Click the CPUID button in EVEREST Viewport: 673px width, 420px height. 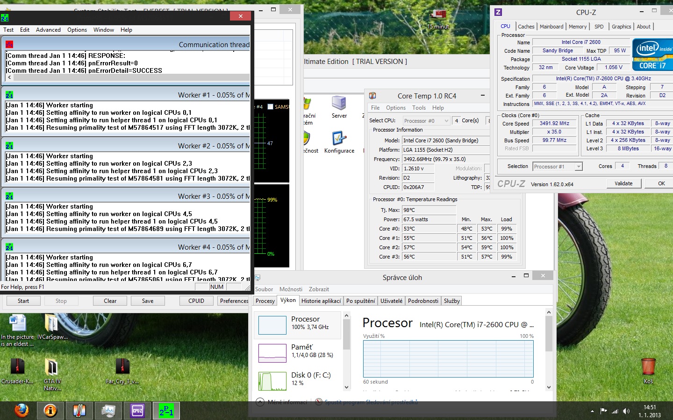[196, 301]
